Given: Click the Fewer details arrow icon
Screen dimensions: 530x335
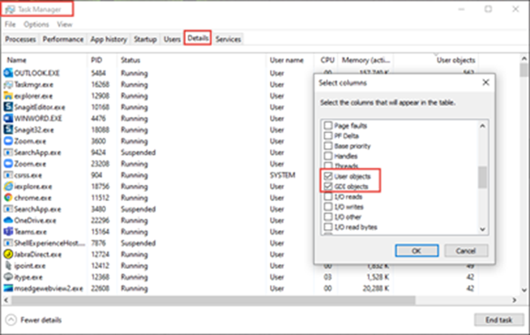Looking at the screenshot, I should (11, 320).
